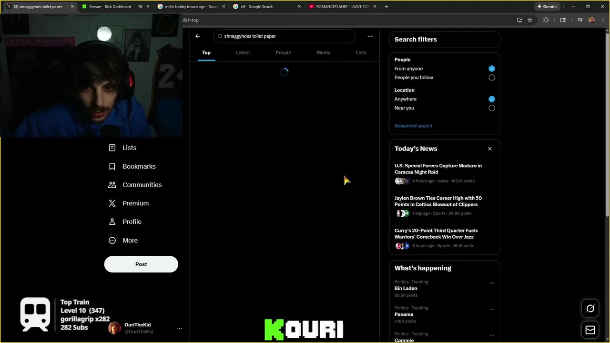This screenshot has height=343, width=610.
Task: Open the media controls icon in Chrome toolbar
Action: [x=580, y=20]
